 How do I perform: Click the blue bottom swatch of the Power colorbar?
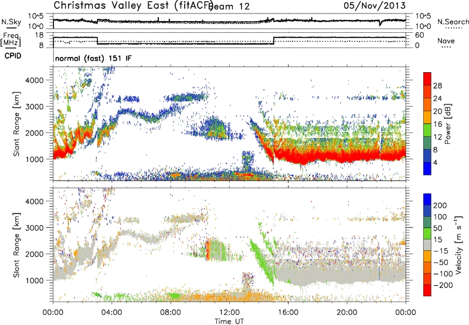click(427, 168)
